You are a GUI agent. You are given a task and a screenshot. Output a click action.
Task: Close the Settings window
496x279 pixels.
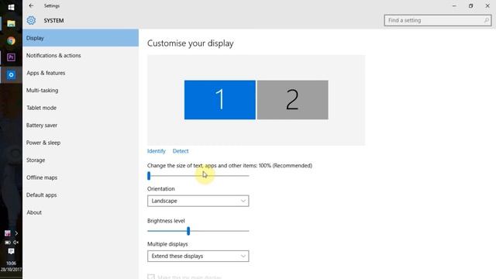487,5
